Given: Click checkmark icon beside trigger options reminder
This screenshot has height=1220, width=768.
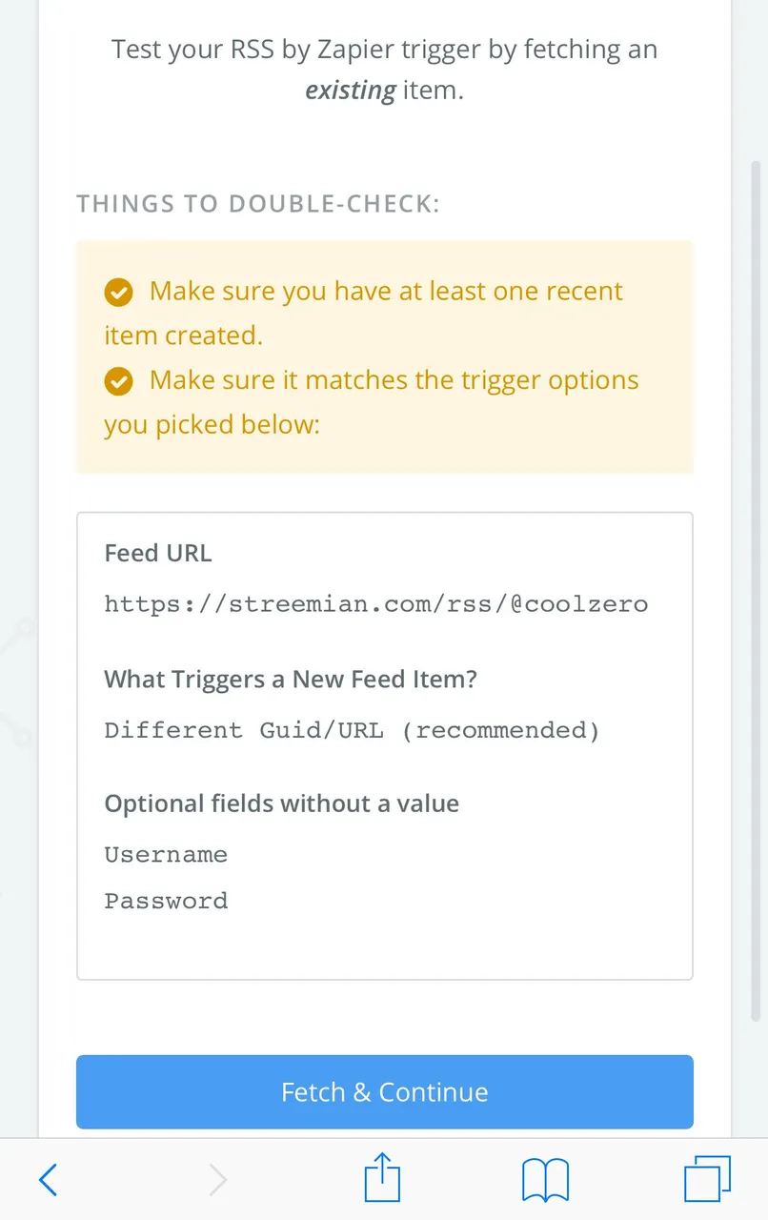Looking at the screenshot, I should (118, 381).
